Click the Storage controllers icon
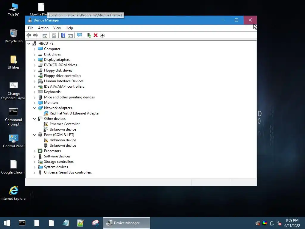Viewport: 305px width, 229px height. (40, 162)
